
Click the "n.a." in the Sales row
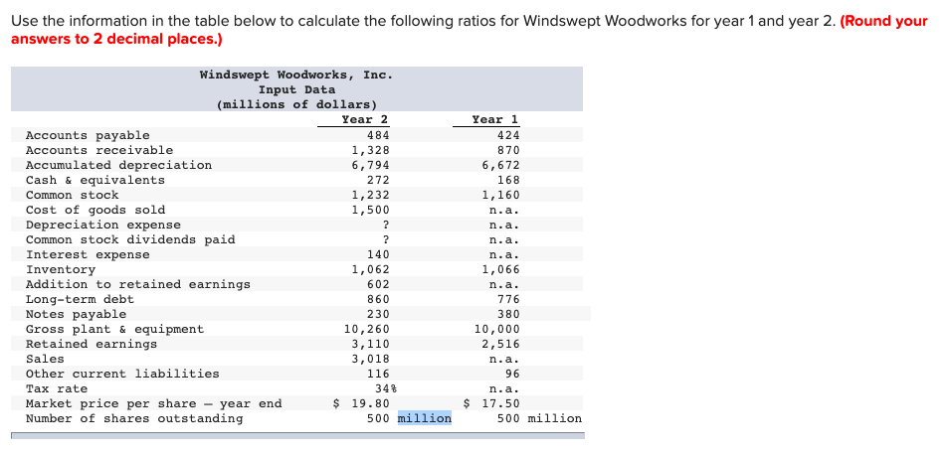tap(504, 359)
